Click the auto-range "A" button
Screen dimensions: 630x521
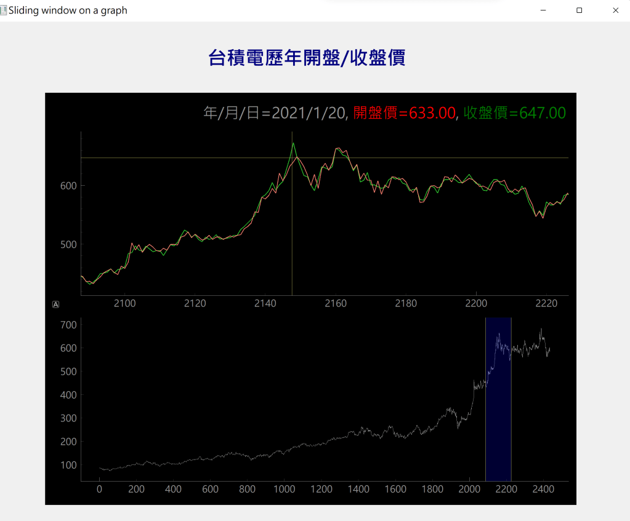pos(56,304)
